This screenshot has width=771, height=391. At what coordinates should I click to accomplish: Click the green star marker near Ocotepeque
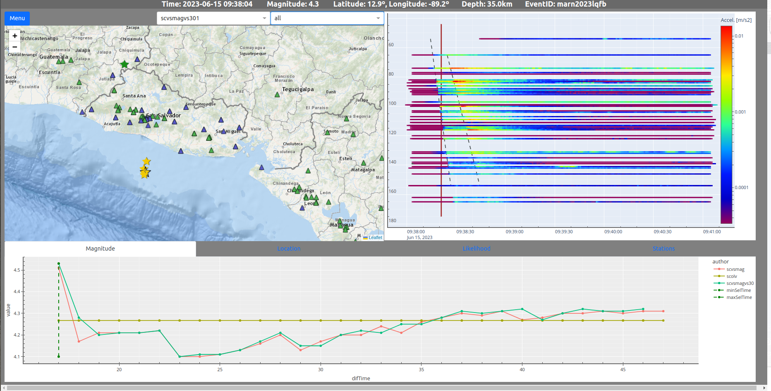pyautogui.click(x=125, y=64)
